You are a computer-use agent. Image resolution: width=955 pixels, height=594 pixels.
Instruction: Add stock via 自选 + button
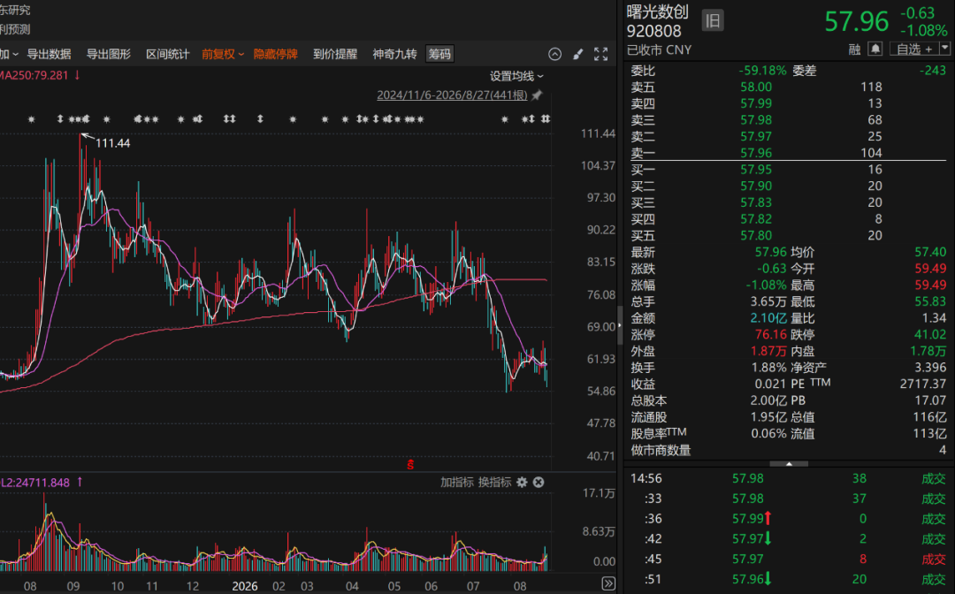point(914,49)
